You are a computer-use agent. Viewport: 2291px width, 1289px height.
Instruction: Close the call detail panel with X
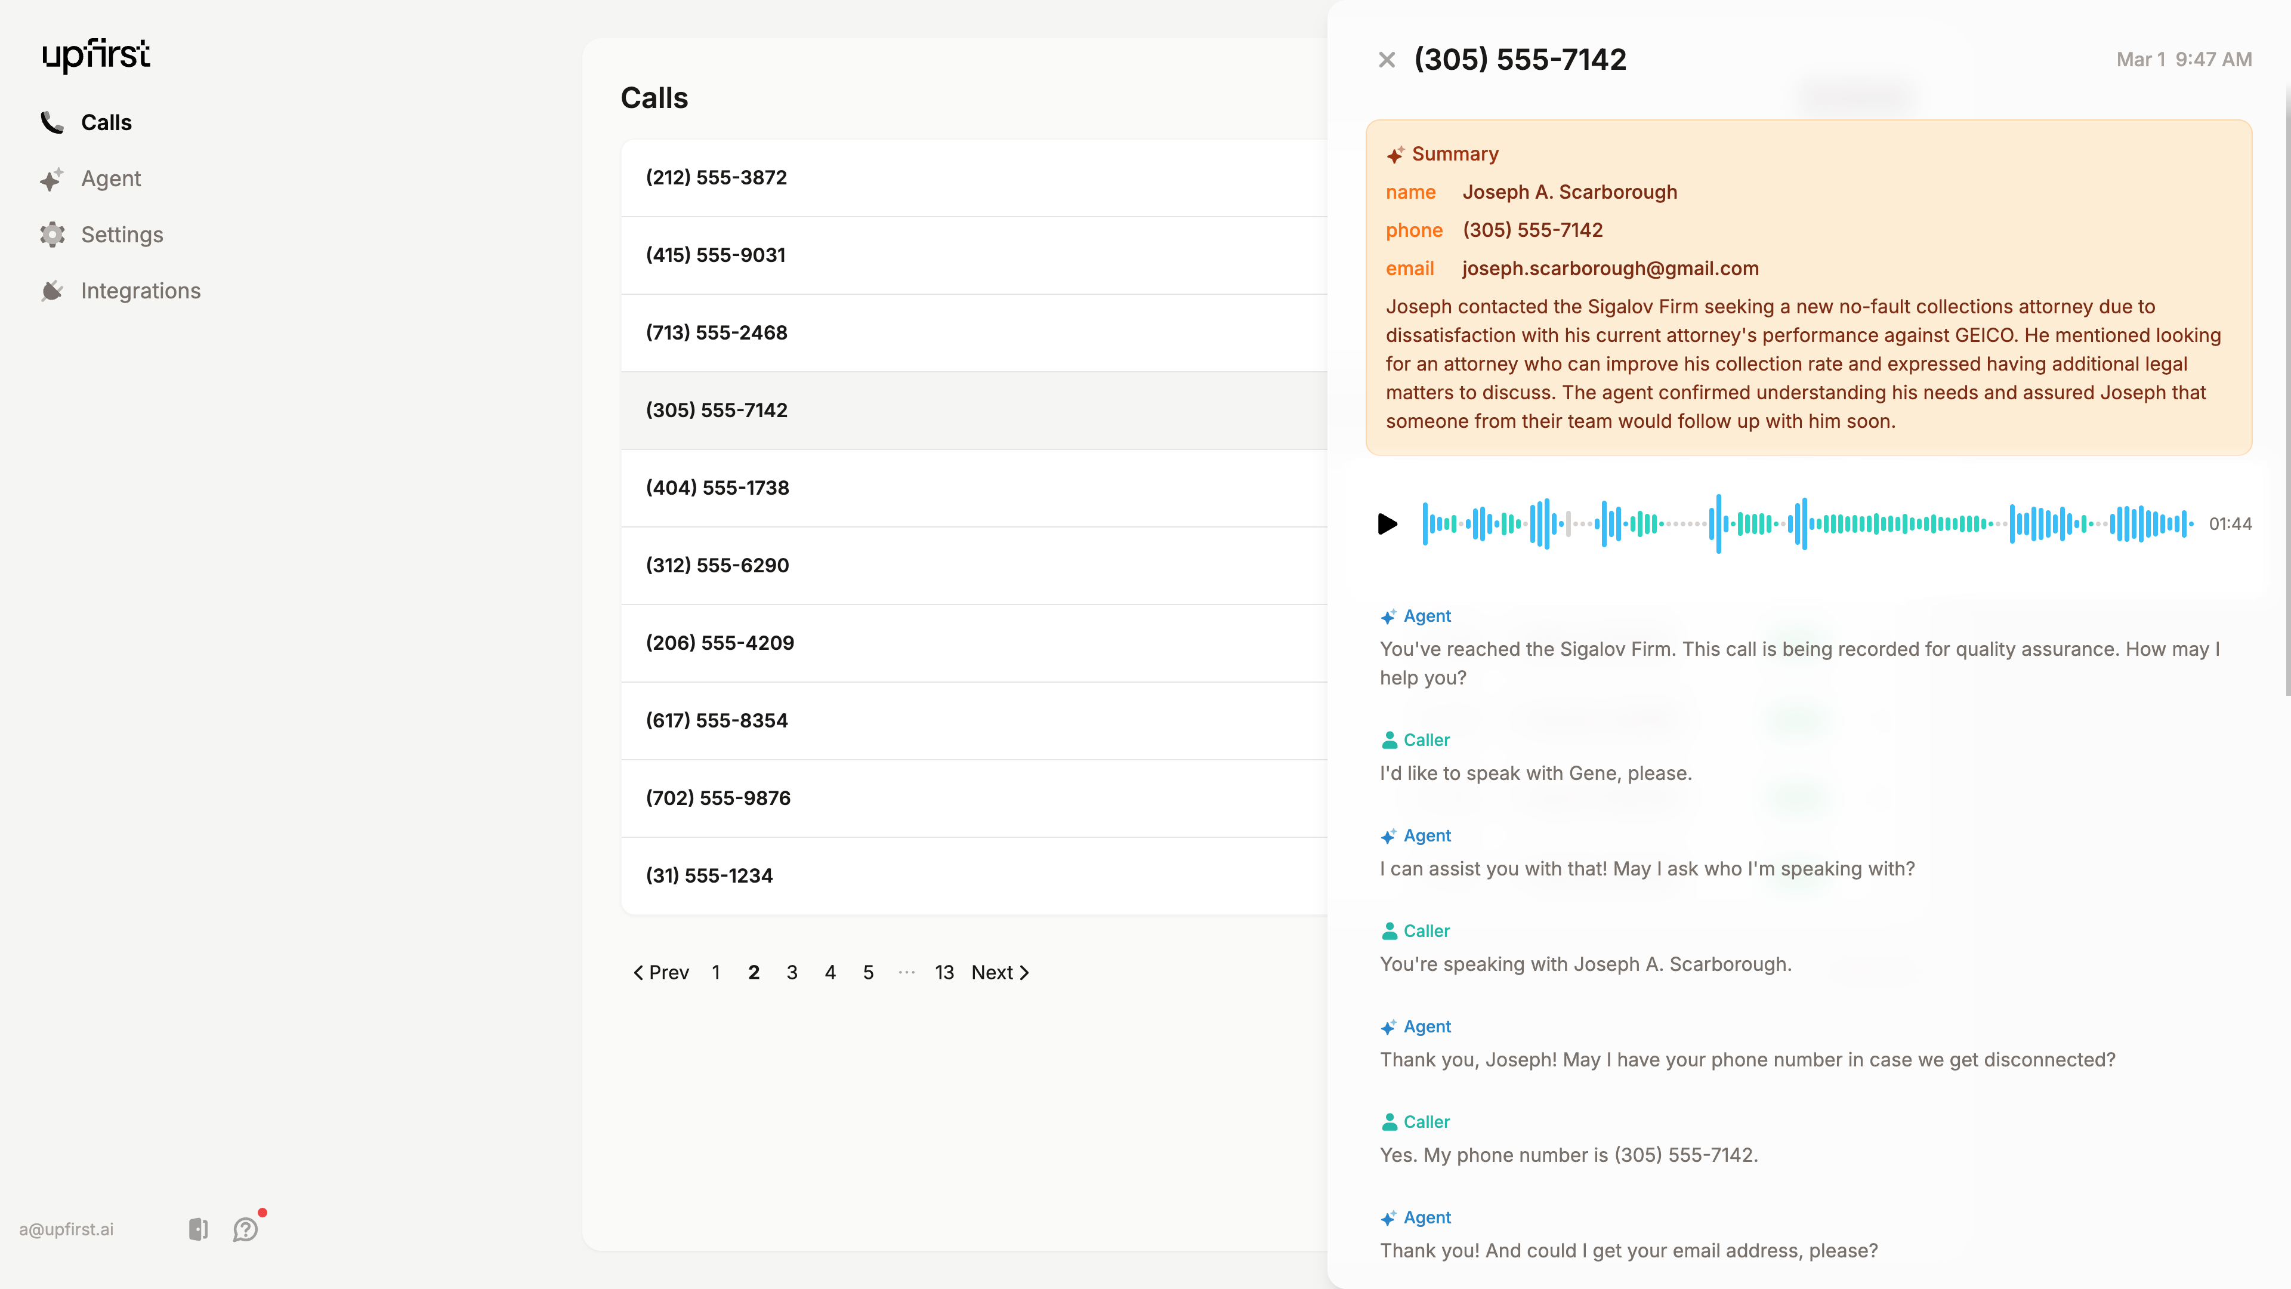pyautogui.click(x=1387, y=60)
